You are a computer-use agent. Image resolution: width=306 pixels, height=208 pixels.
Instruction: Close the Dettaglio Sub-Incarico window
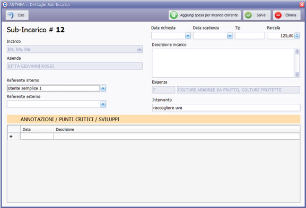tap(302, 5)
